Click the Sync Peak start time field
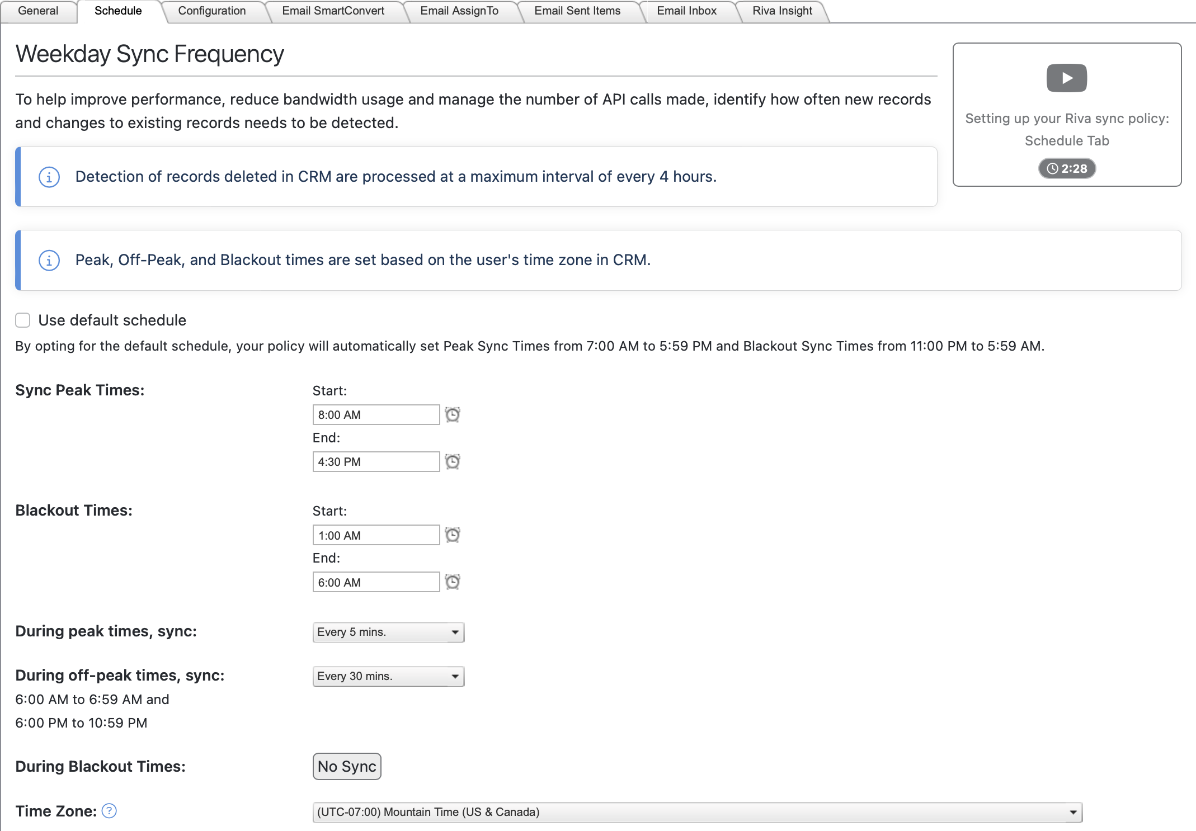The width and height of the screenshot is (1196, 831). pos(376,414)
